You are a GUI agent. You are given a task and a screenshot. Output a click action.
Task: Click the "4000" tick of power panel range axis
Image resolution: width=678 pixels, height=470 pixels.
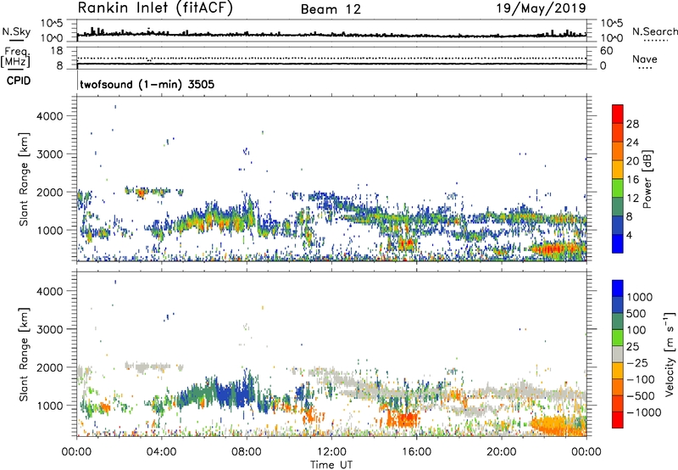pos(50,116)
